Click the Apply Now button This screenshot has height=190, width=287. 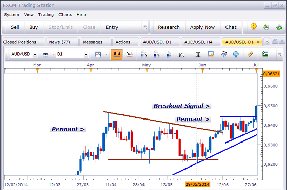tap(202, 27)
